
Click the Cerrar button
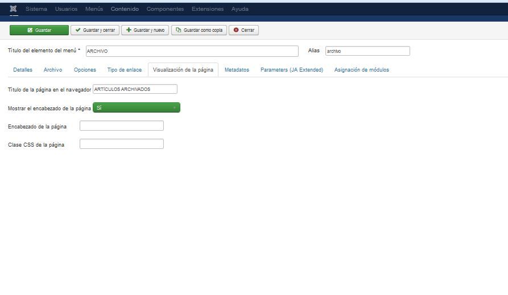click(243, 30)
